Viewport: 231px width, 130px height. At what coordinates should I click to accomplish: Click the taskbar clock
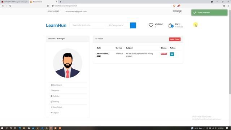(x=221, y=128)
